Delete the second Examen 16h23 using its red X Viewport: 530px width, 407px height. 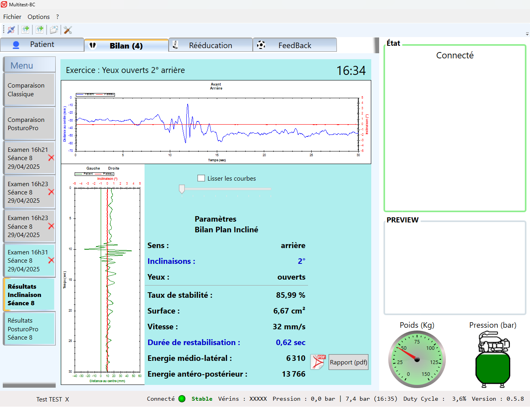51,226
